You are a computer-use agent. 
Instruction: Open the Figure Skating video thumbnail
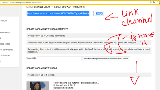pos(38,86)
